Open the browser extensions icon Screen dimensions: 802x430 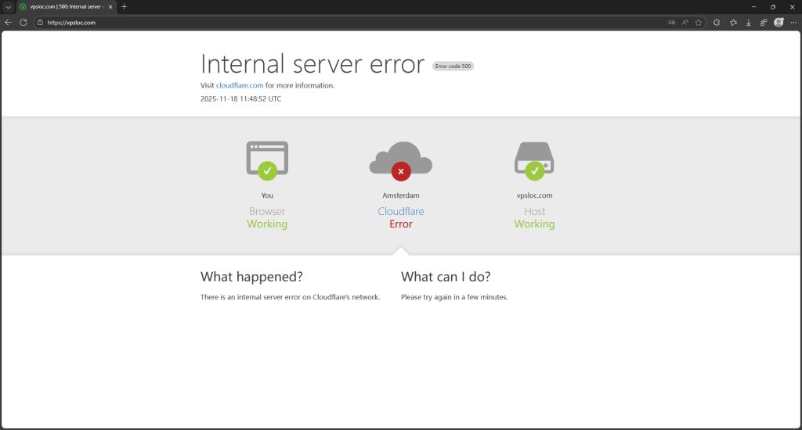click(x=717, y=23)
